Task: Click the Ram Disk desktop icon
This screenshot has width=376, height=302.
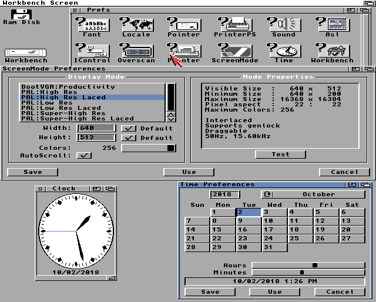Action: tap(22, 15)
